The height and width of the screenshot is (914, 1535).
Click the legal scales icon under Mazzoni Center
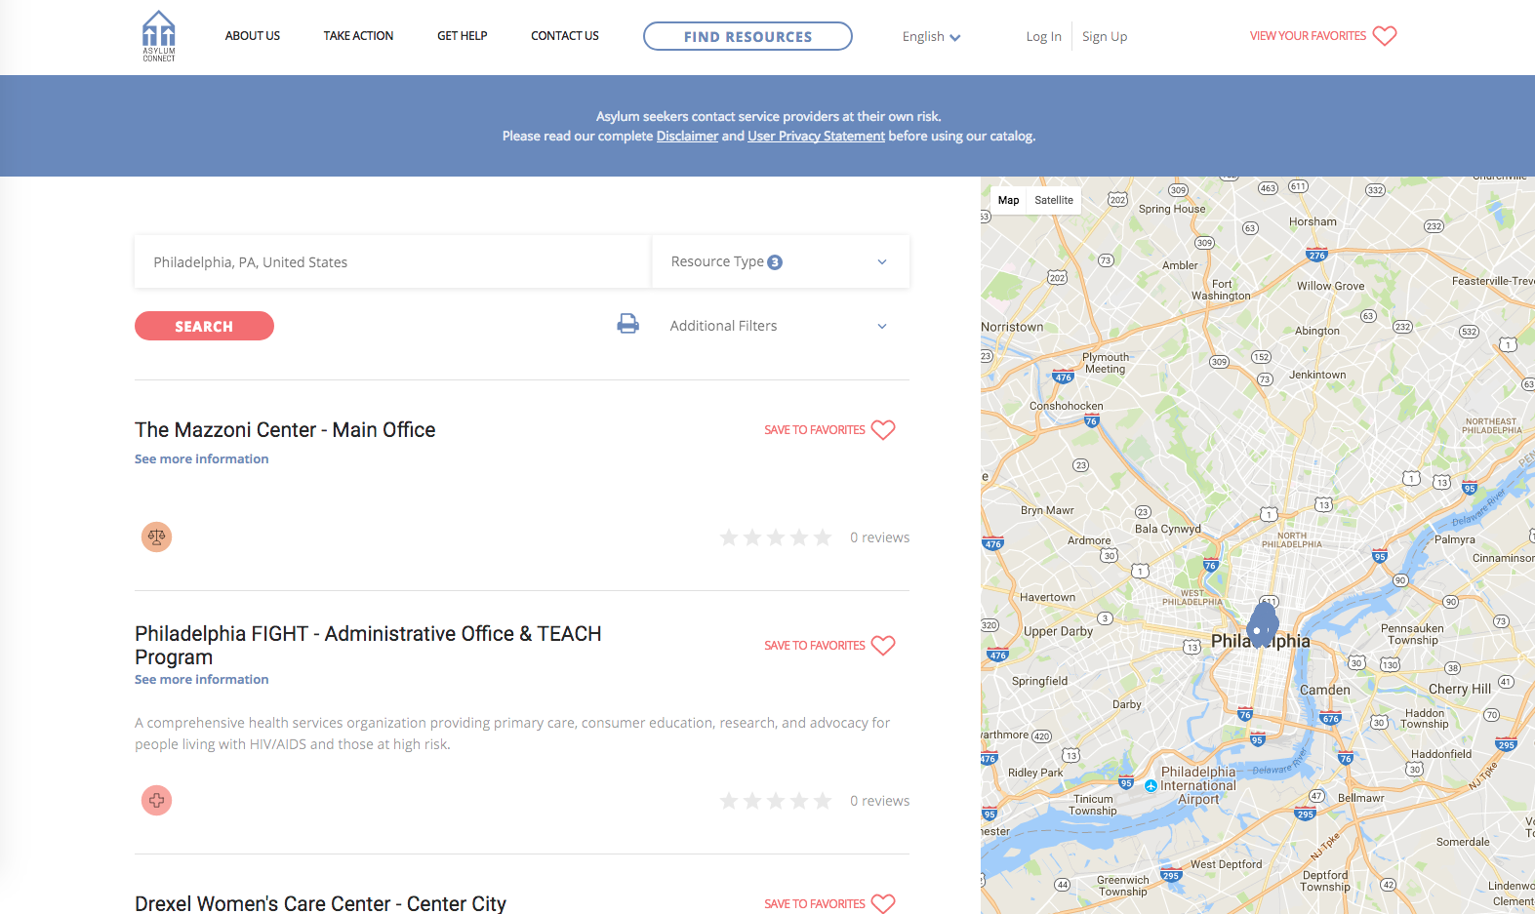[156, 536]
